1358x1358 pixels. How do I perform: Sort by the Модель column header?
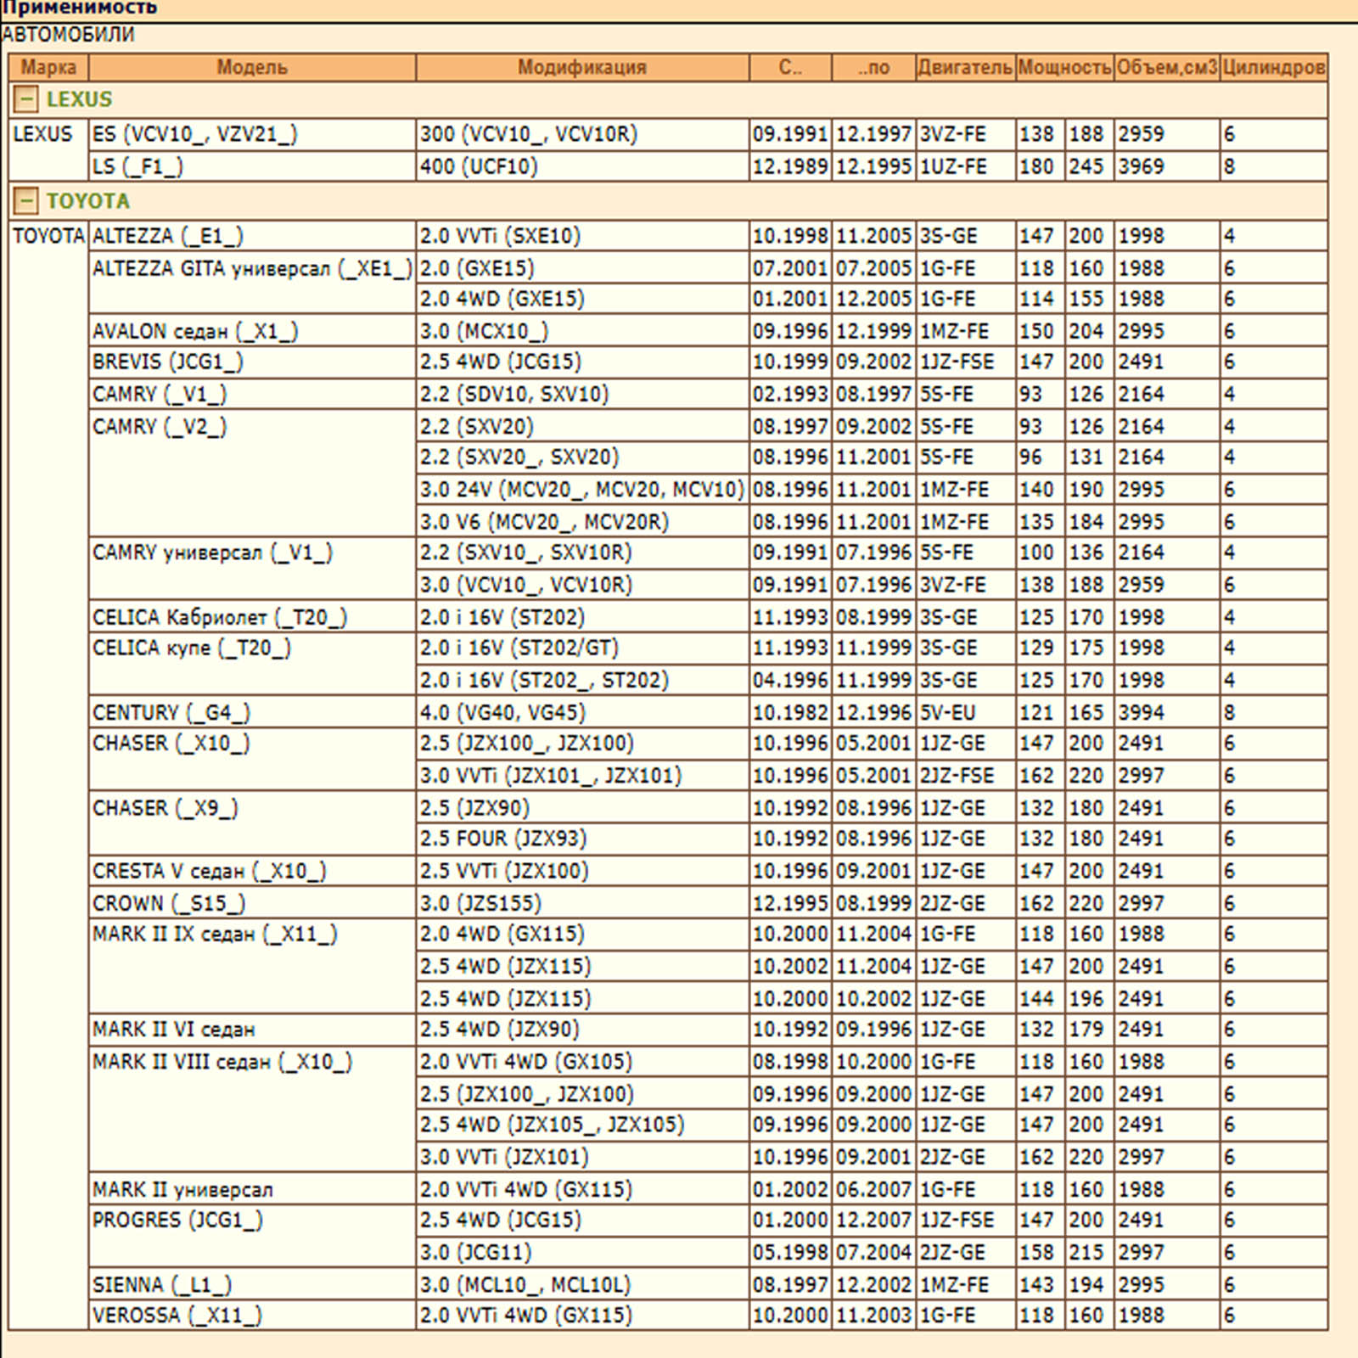pos(252,67)
